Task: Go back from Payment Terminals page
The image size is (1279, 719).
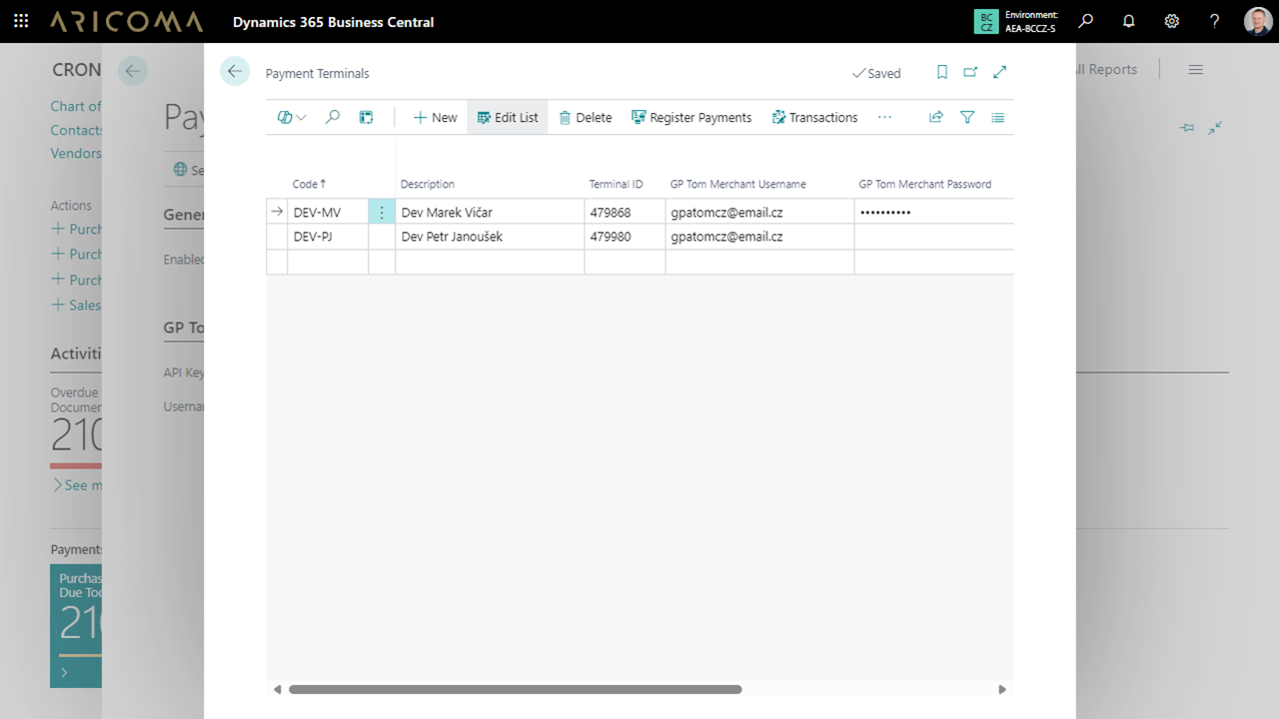Action: click(x=235, y=71)
